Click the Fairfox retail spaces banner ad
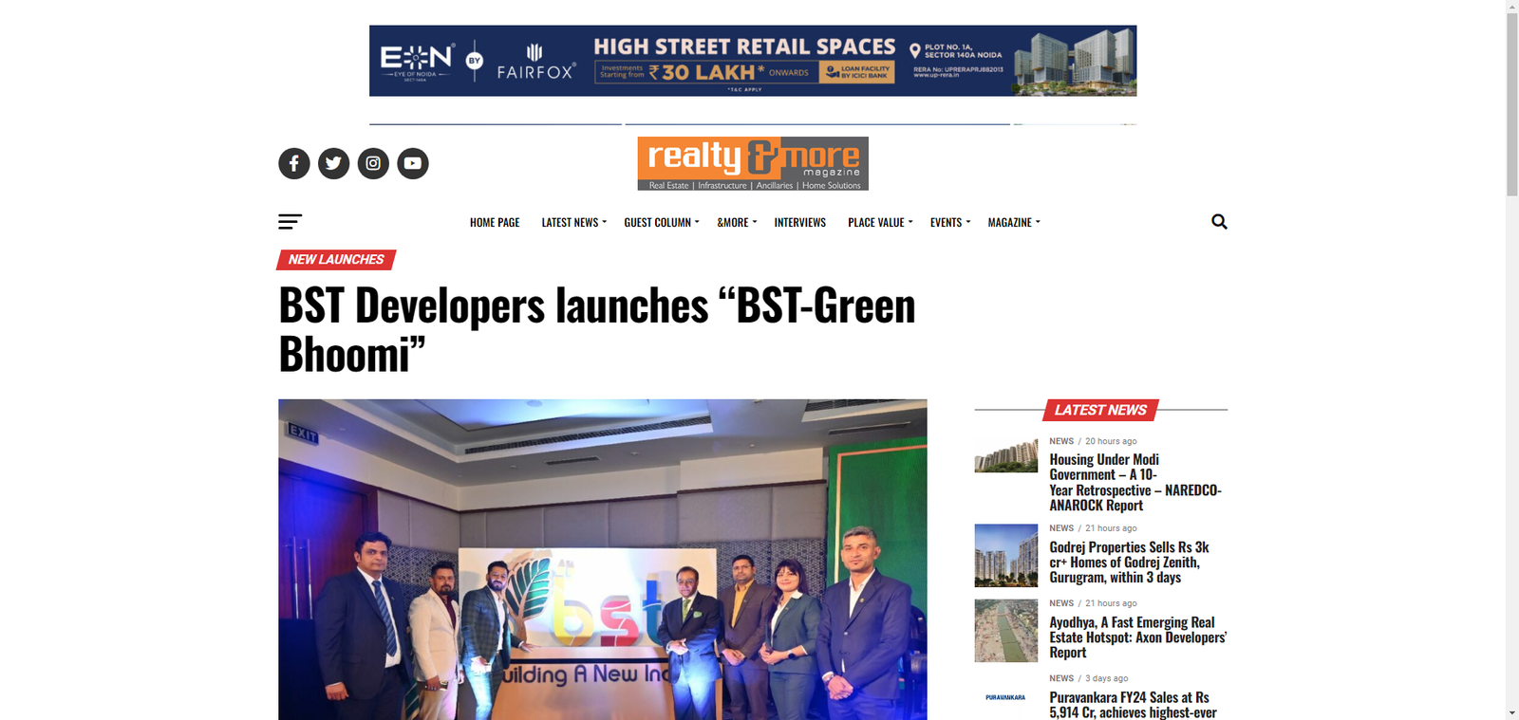Viewport: 1519px width, 720px height. click(x=753, y=61)
